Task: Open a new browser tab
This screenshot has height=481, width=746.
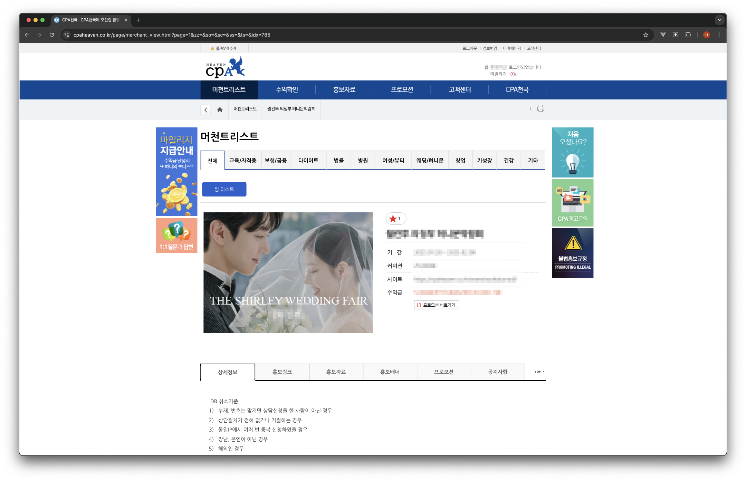Action: coord(138,20)
